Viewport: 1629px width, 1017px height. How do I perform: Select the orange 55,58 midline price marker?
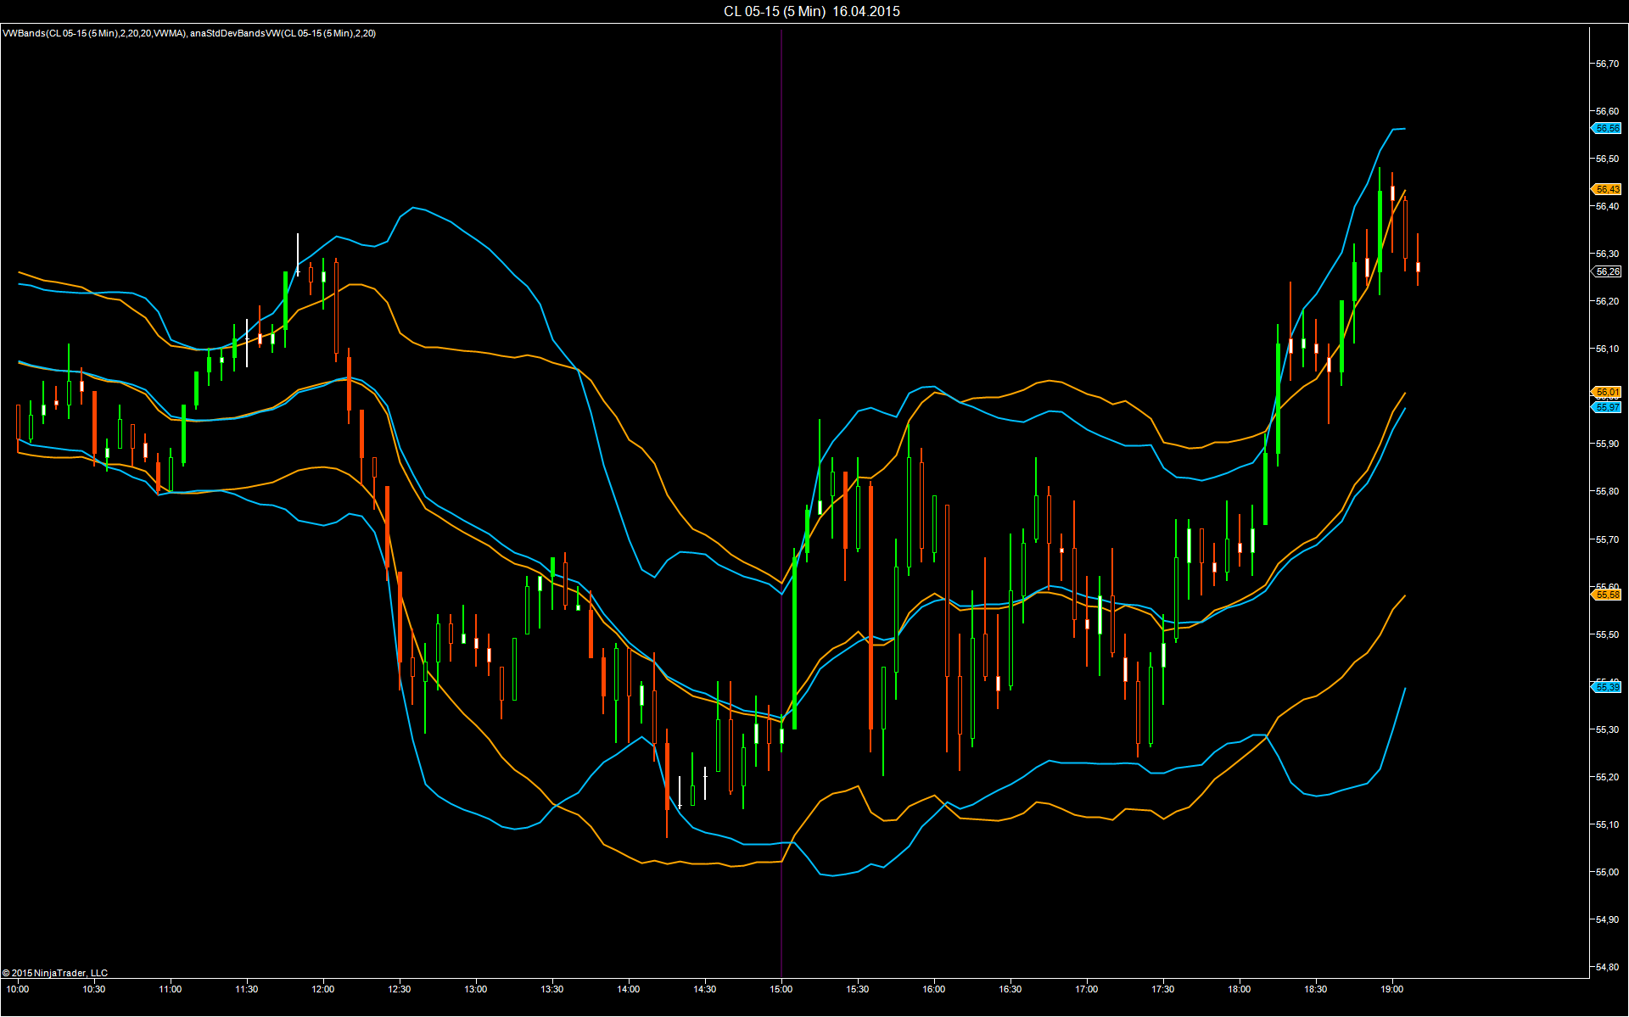1606,595
